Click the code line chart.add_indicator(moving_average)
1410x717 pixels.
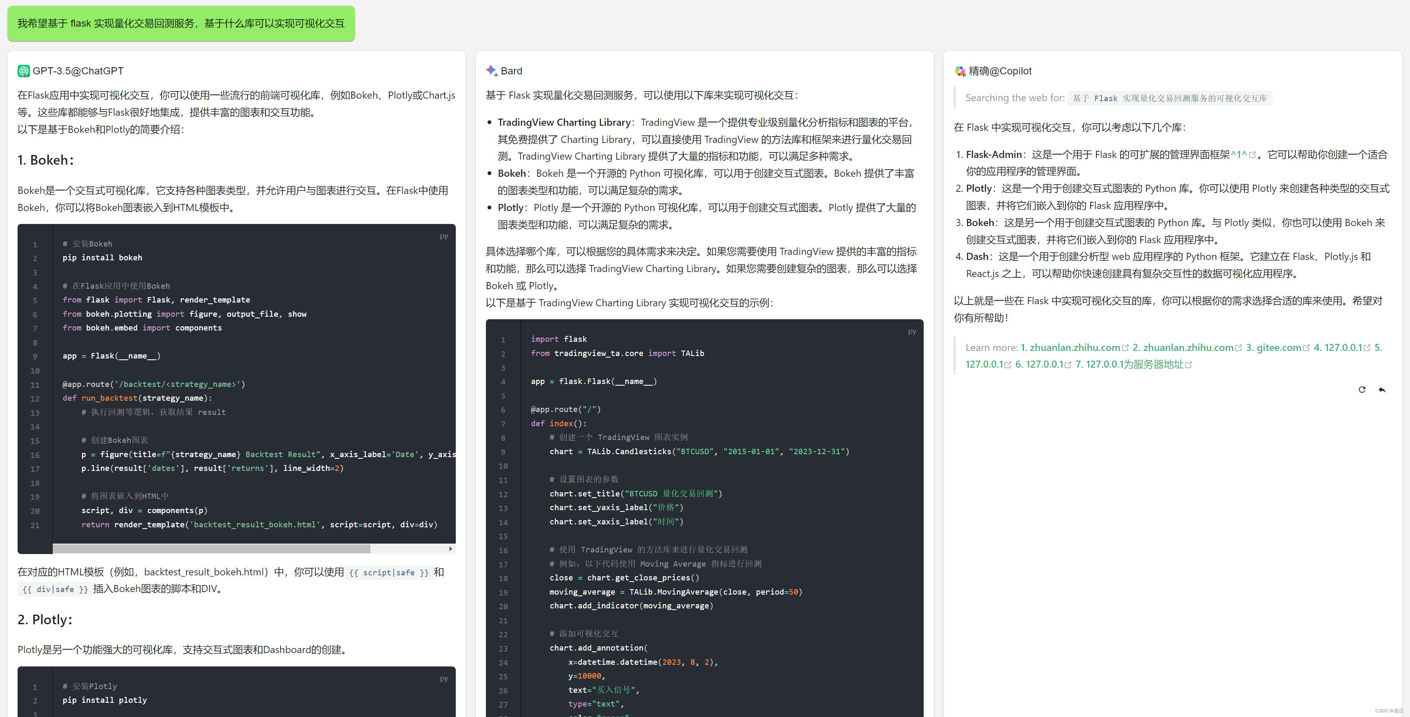[631, 606]
